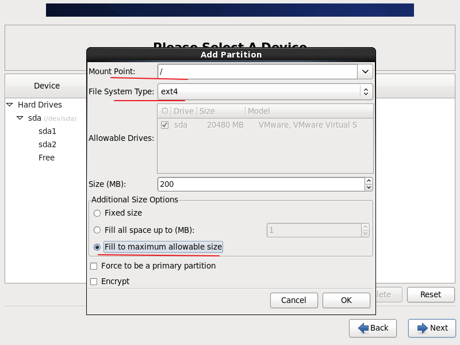This screenshot has width=460, height=345.
Task: Enable the Encrypt checkbox
Action: pyautogui.click(x=94, y=282)
